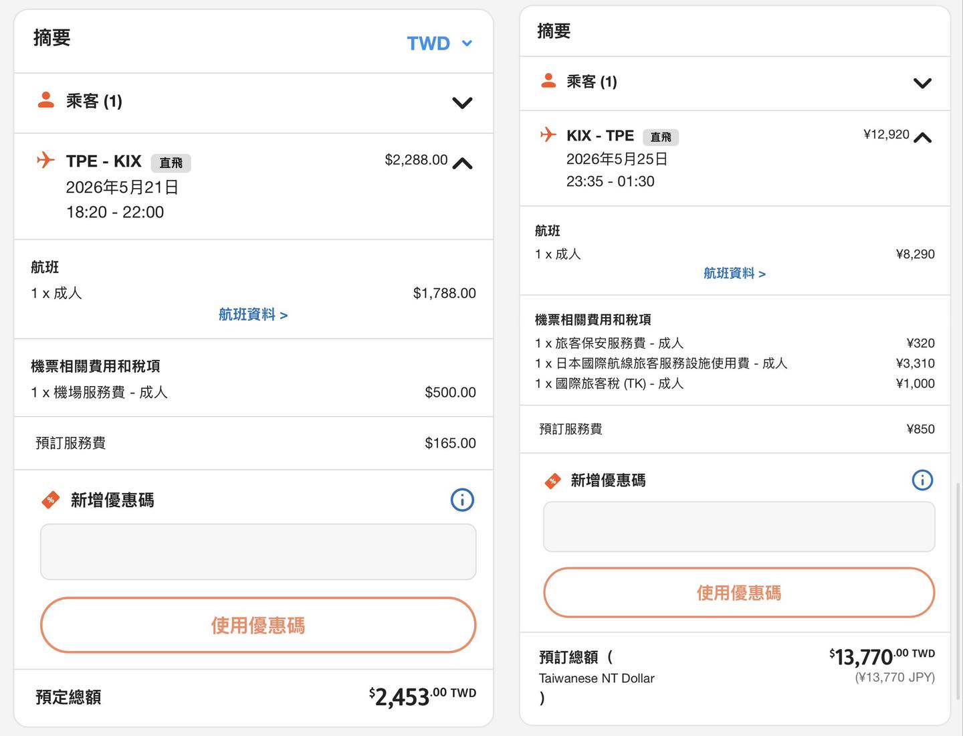Open flight info link under ¥8,290 fare
This screenshot has width=963, height=736.
coord(734,273)
